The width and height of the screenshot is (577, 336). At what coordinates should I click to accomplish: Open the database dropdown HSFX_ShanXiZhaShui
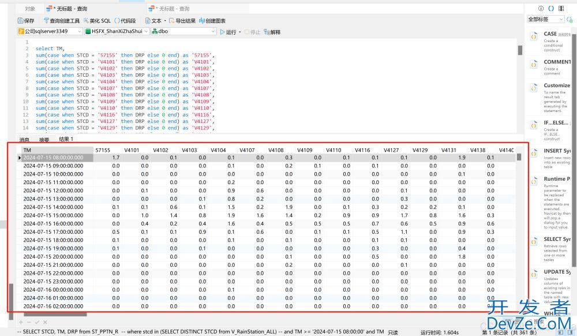(x=117, y=32)
